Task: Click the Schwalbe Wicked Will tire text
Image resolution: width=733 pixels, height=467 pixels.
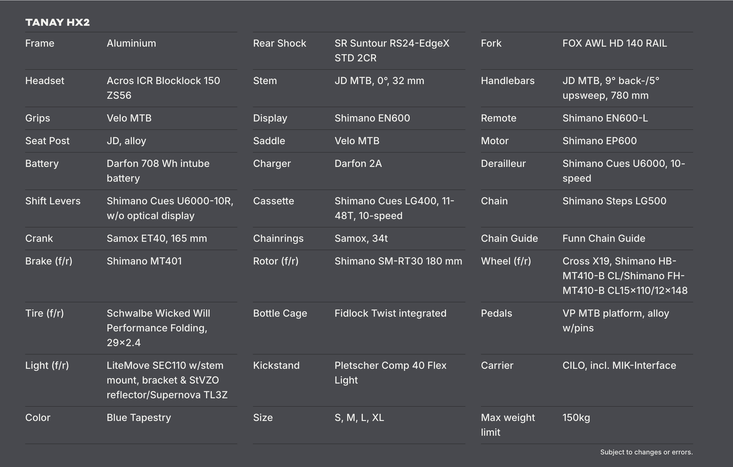Action: (158, 328)
